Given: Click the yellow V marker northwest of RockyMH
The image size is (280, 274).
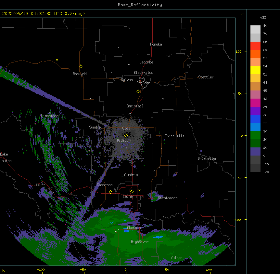Looking at the screenshot, I should point(57,60).
